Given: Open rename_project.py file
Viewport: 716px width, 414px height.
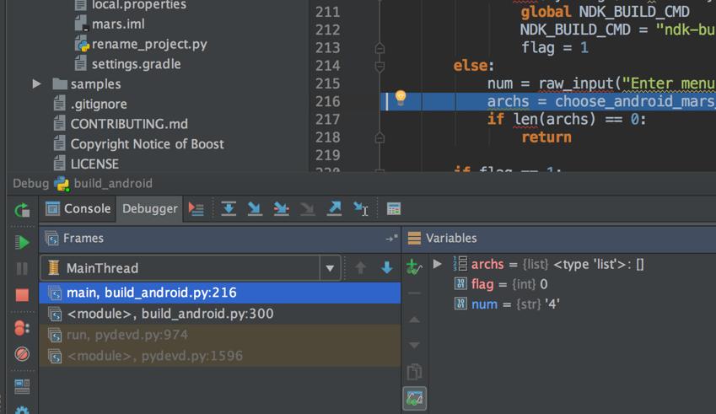Looking at the screenshot, I should coord(141,44).
